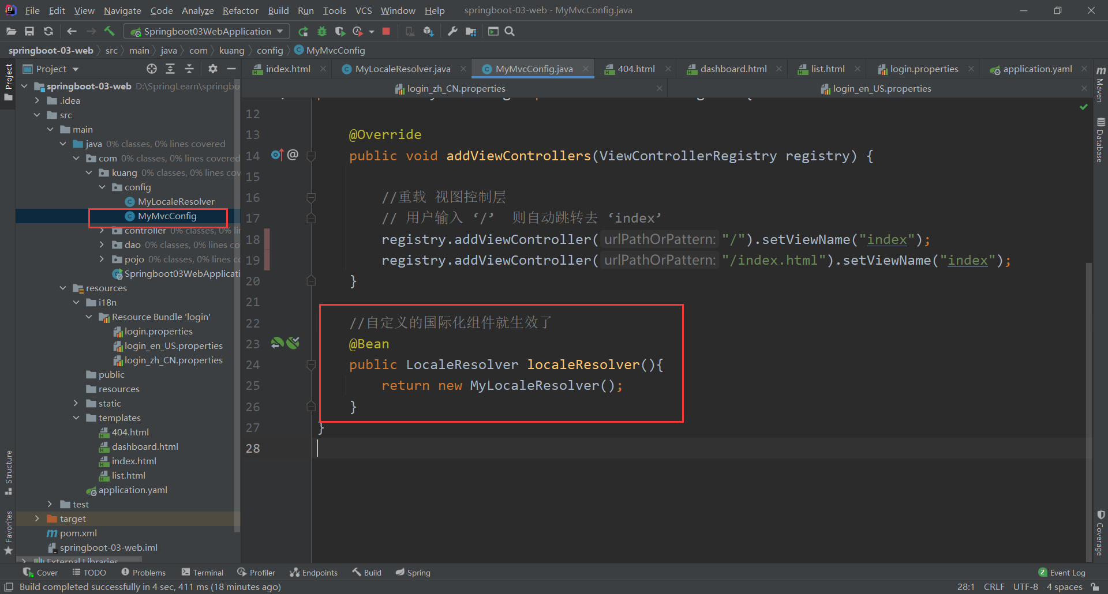Collapse the src folder
This screenshot has height=594, width=1108.
(x=37, y=115)
